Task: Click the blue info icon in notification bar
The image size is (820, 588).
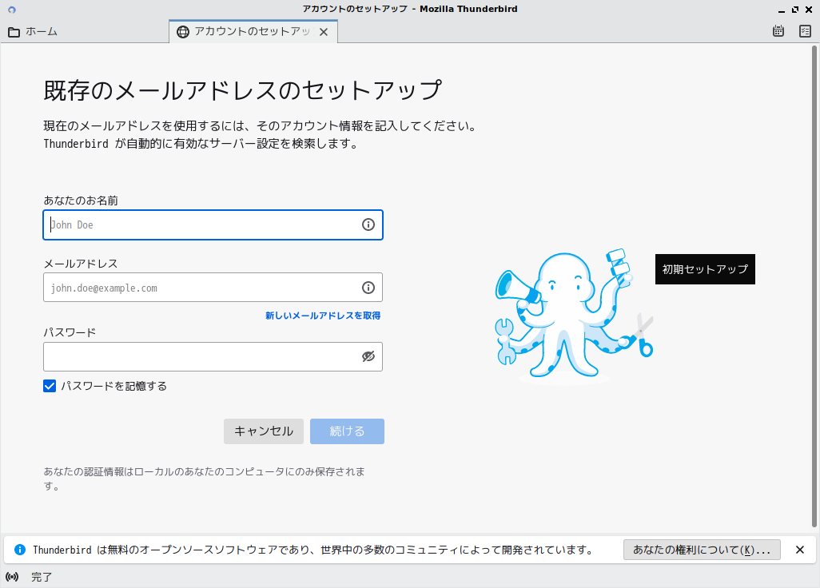Action: click(x=20, y=550)
